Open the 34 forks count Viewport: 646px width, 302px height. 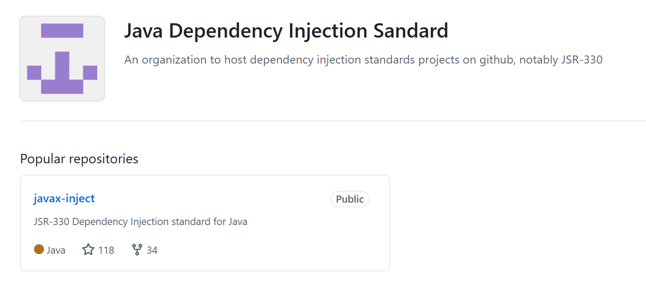152,250
